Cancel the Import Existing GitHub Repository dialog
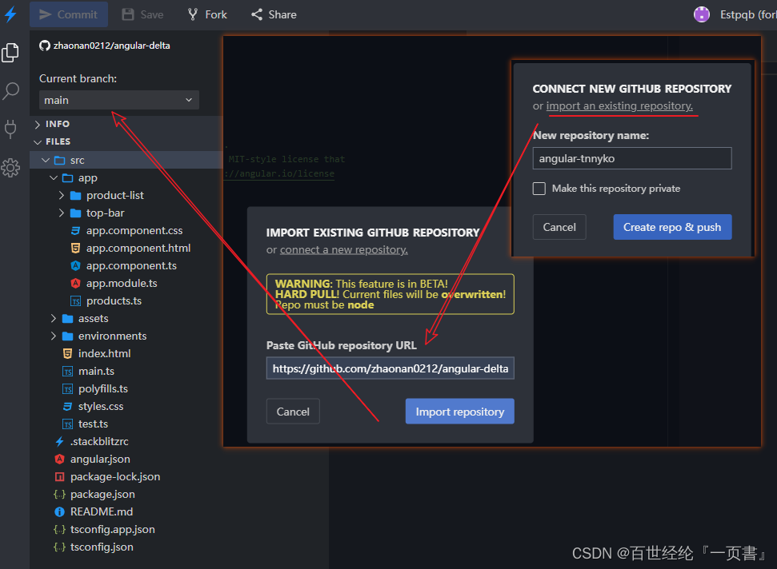Image resolution: width=777 pixels, height=569 pixels. click(x=293, y=411)
